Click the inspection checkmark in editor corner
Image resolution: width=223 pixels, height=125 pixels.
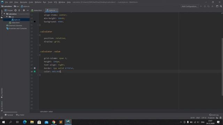tap(222, 13)
